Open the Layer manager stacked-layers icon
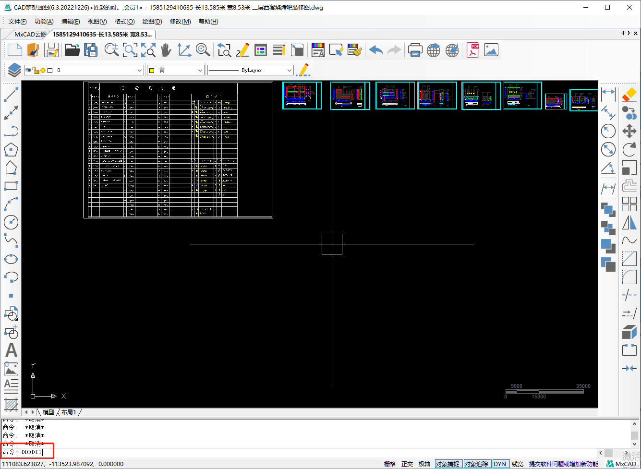 click(x=14, y=70)
